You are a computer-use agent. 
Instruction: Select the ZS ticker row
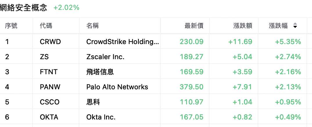153,57
